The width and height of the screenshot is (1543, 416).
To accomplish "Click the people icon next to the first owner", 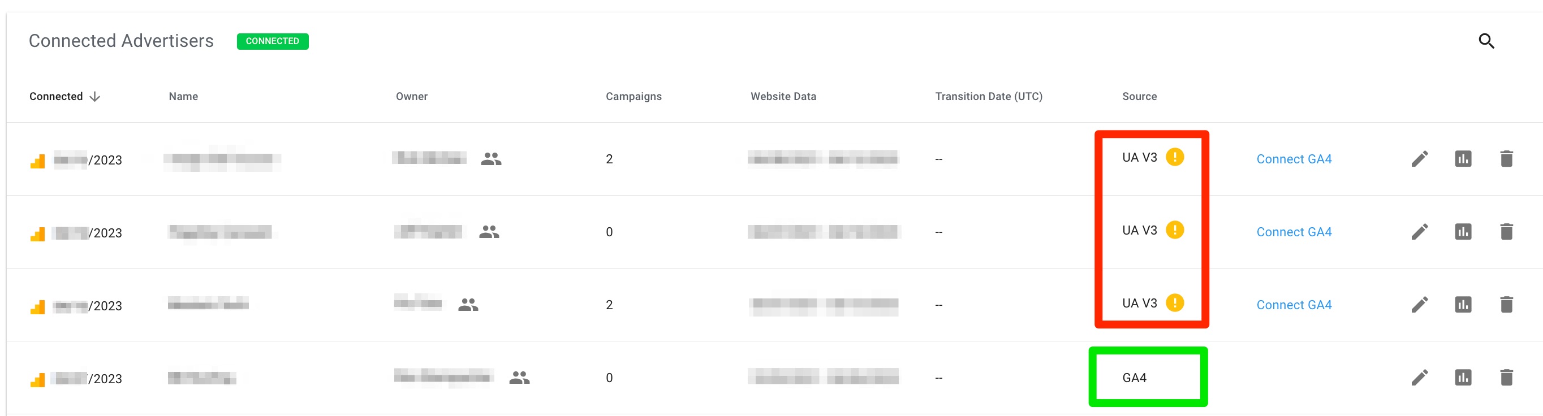I will 491,159.
